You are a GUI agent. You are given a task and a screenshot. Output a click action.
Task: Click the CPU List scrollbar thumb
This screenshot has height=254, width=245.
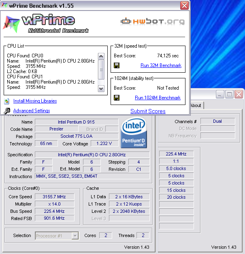pos(101,69)
